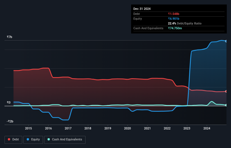The width and height of the screenshot is (231, 148).
Task: Select the 2018 x-axis label
Action: [88, 128]
